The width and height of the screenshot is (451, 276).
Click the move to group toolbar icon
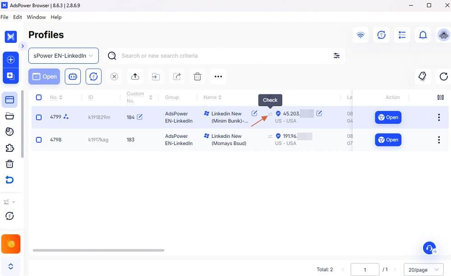pyautogui.click(x=156, y=77)
